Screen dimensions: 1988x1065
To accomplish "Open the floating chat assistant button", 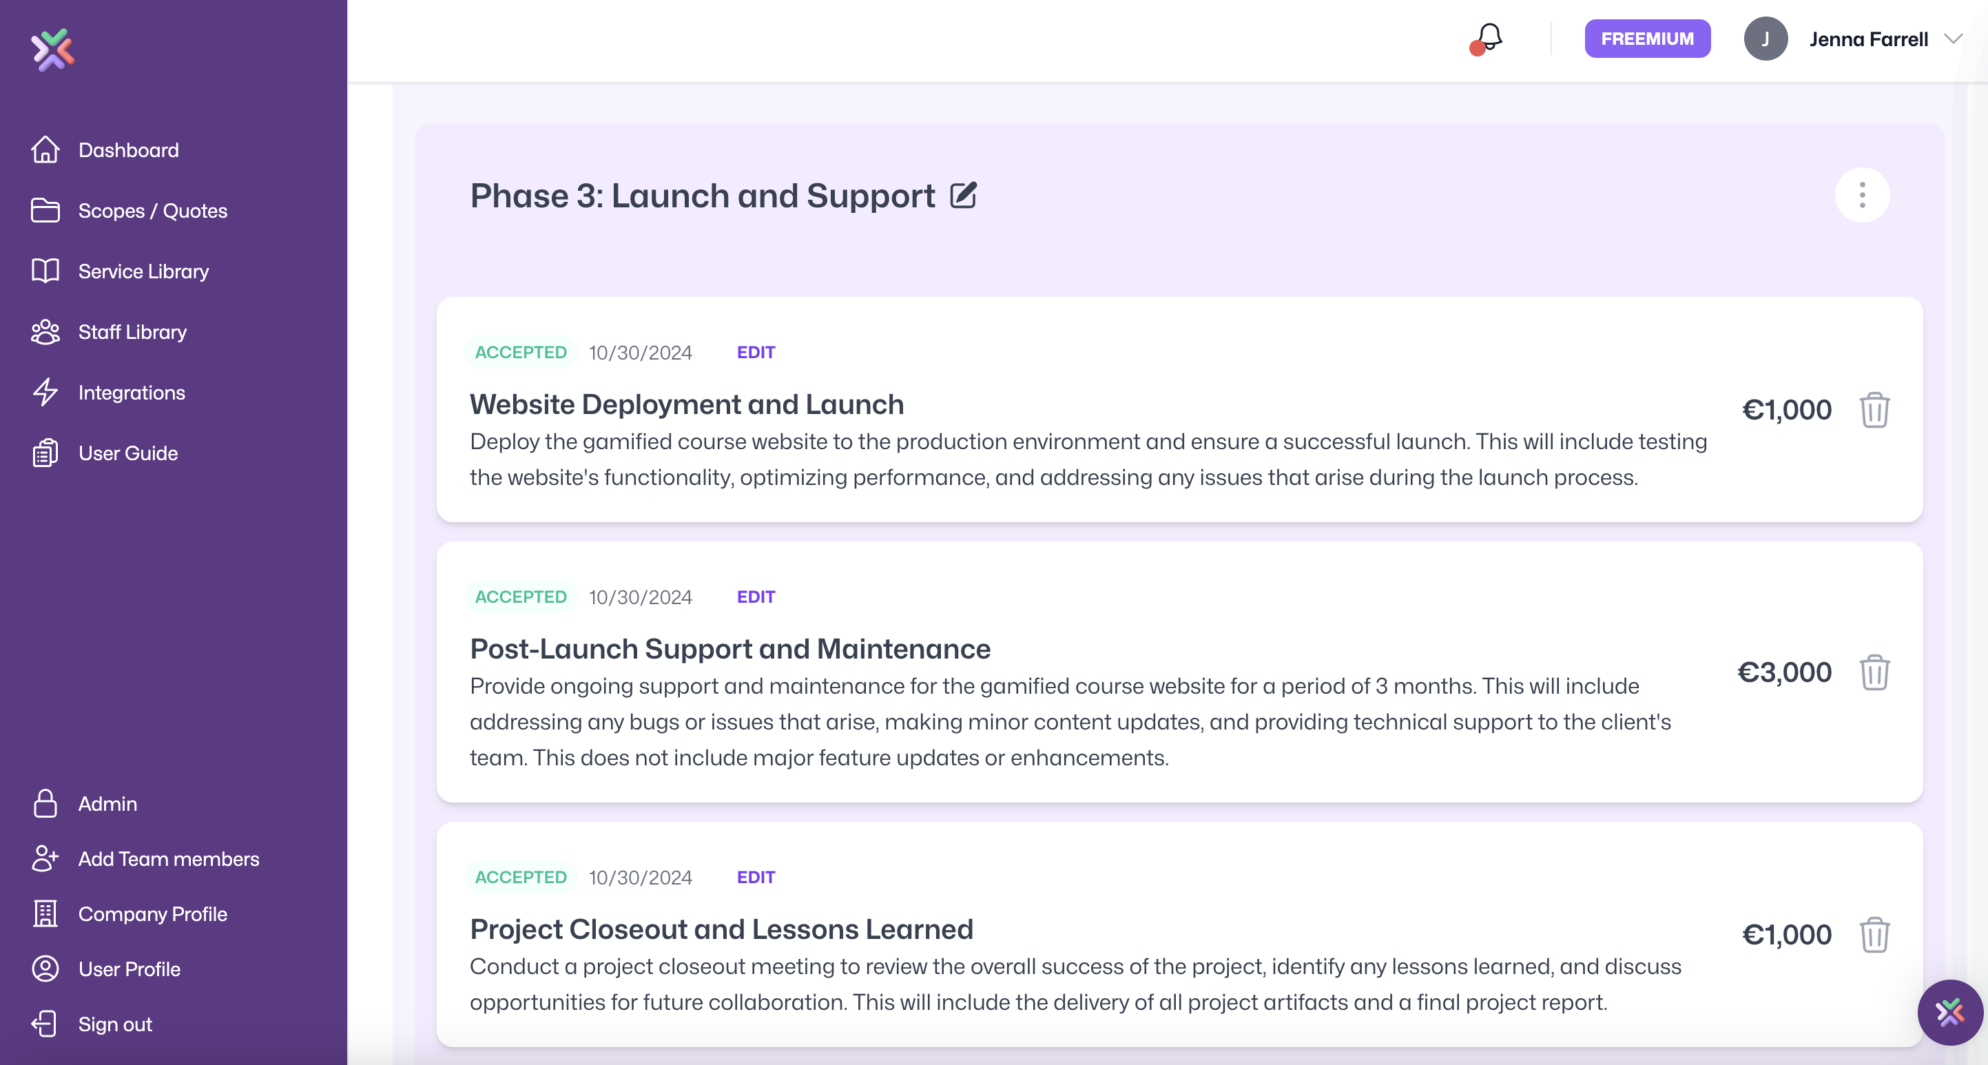I will 1949,1012.
